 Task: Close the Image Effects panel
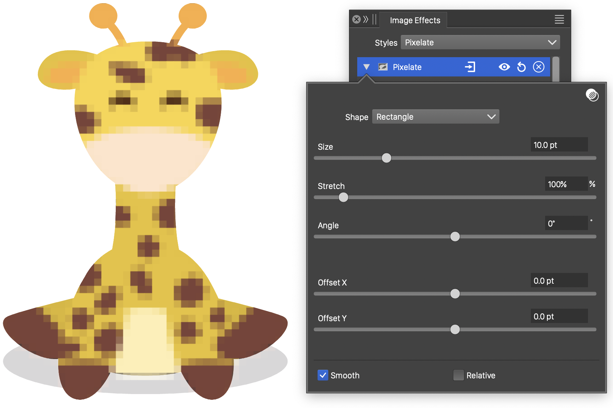tap(356, 19)
